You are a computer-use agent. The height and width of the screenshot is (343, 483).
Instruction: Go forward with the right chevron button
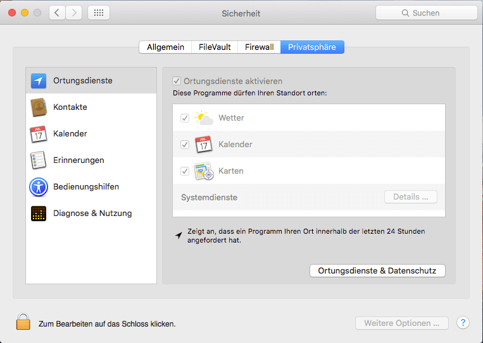coord(74,13)
